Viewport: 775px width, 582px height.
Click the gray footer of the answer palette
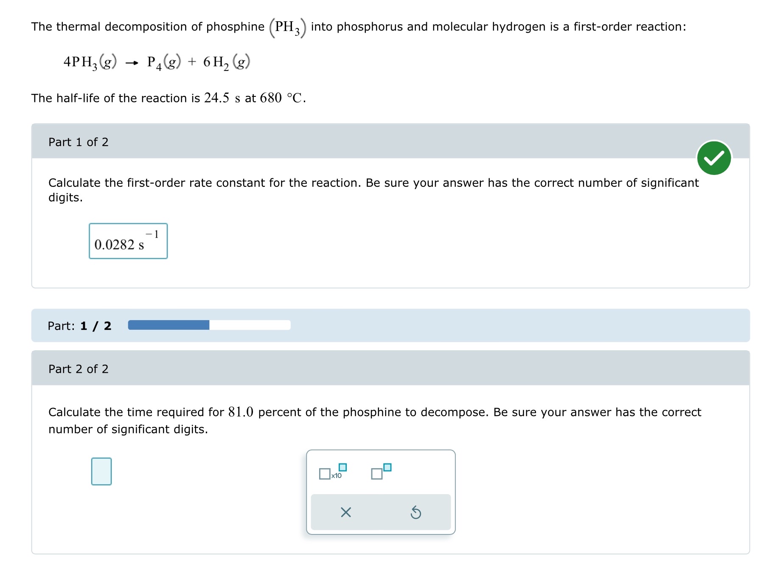(381, 512)
